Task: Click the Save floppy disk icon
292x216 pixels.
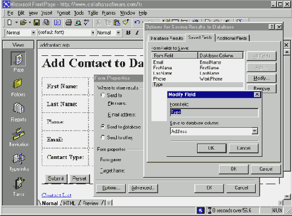Action: tap(36, 22)
